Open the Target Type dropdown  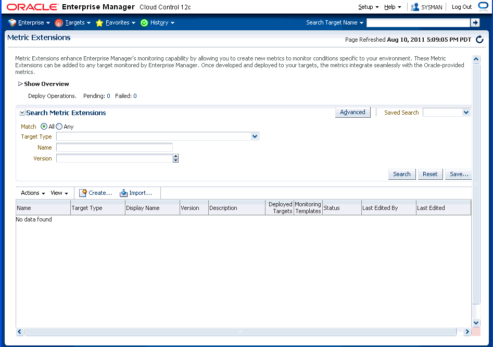[255, 136]
